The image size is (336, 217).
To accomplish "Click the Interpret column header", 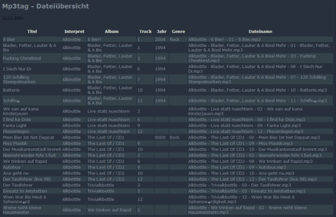I will click(x=74, y=31).
